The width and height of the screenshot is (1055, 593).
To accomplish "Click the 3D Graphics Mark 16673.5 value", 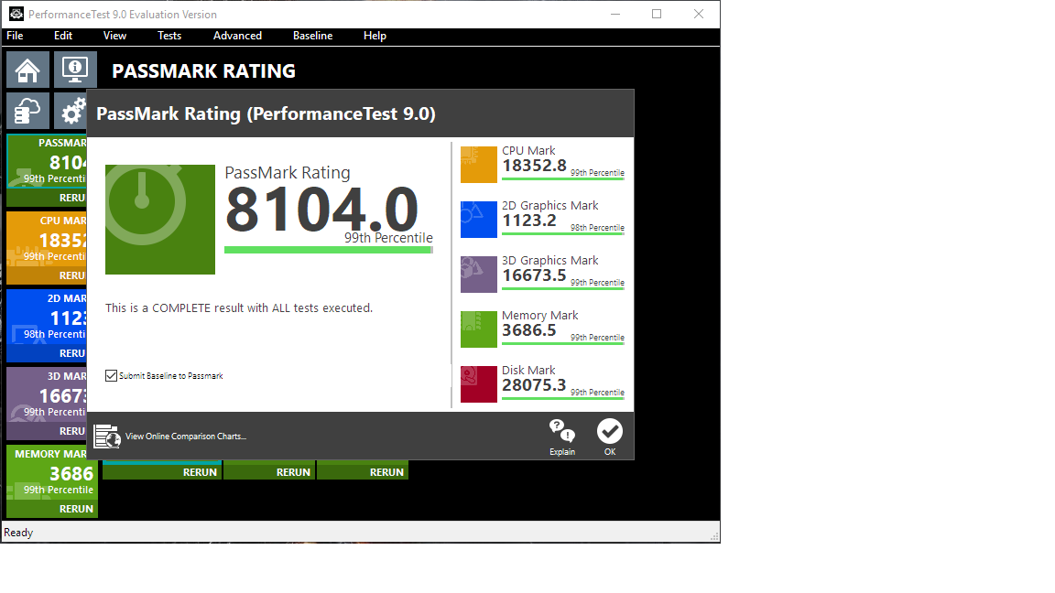I will pyautogui.click(x=534, y=275).
